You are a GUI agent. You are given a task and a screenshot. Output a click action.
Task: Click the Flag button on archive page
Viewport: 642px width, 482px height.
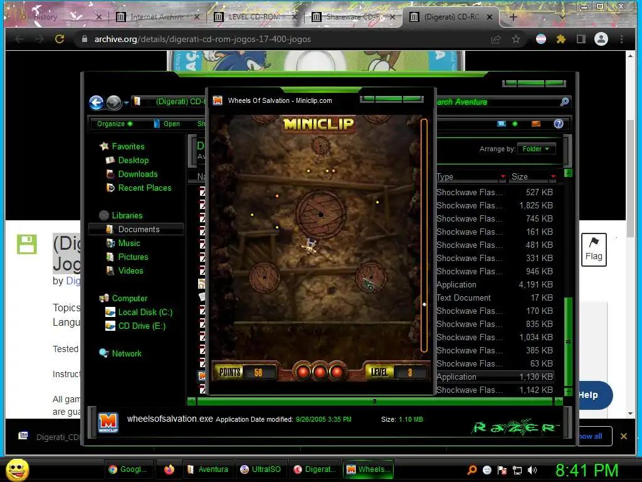pos(594,250)
